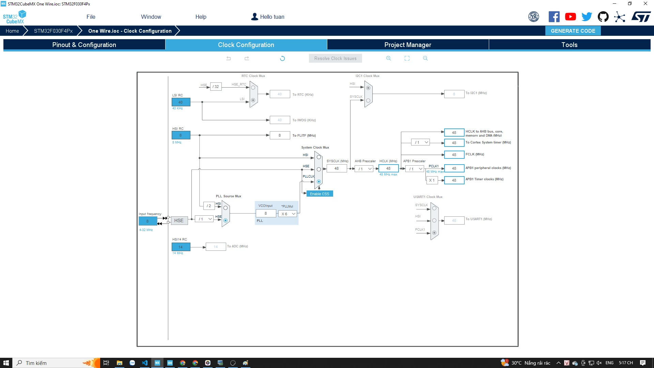The width and height of the screenshot is (654, 368).
Task: Open the File menu
Action: click(91, 17)
